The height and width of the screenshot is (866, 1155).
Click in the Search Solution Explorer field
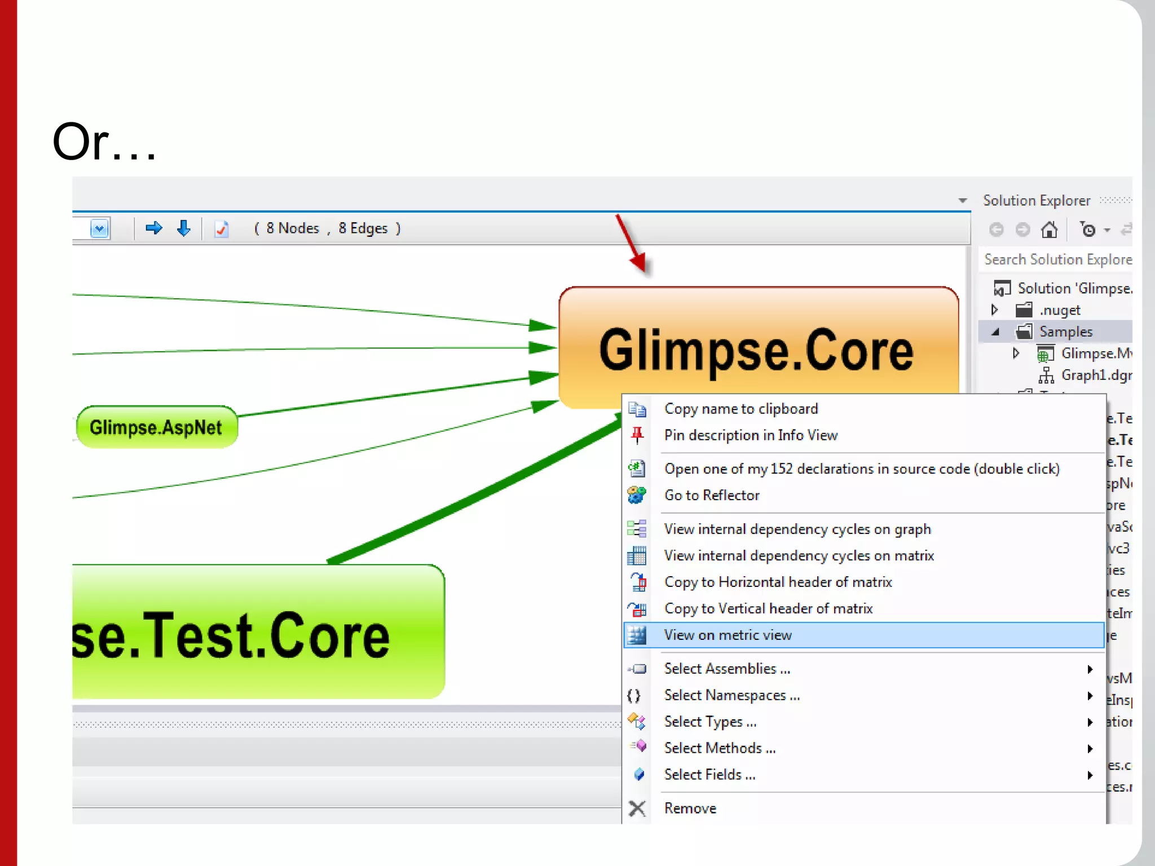tap(1057, 259)
